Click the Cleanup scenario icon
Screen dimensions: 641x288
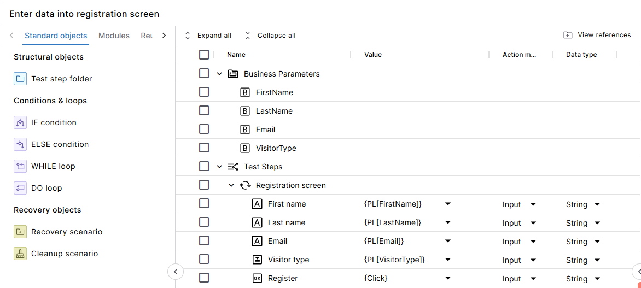click(x=20, y=254)
